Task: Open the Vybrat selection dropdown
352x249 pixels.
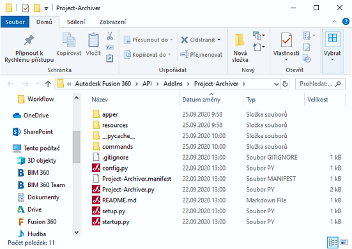Action: click(x=332, y=51)
